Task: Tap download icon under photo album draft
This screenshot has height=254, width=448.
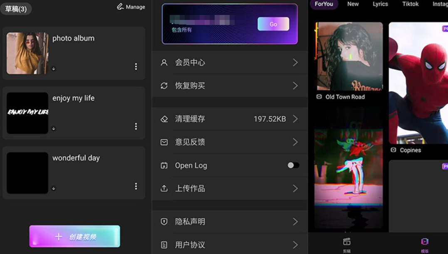Action: [x=54, y=68]
